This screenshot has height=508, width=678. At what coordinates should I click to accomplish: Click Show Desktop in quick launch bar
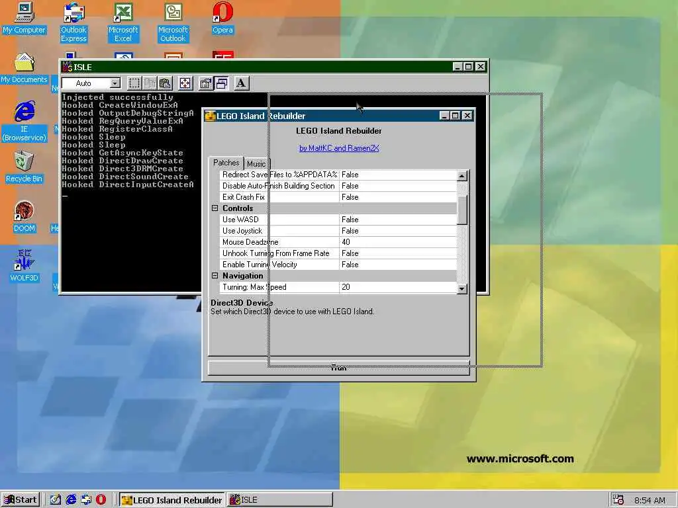55,500
